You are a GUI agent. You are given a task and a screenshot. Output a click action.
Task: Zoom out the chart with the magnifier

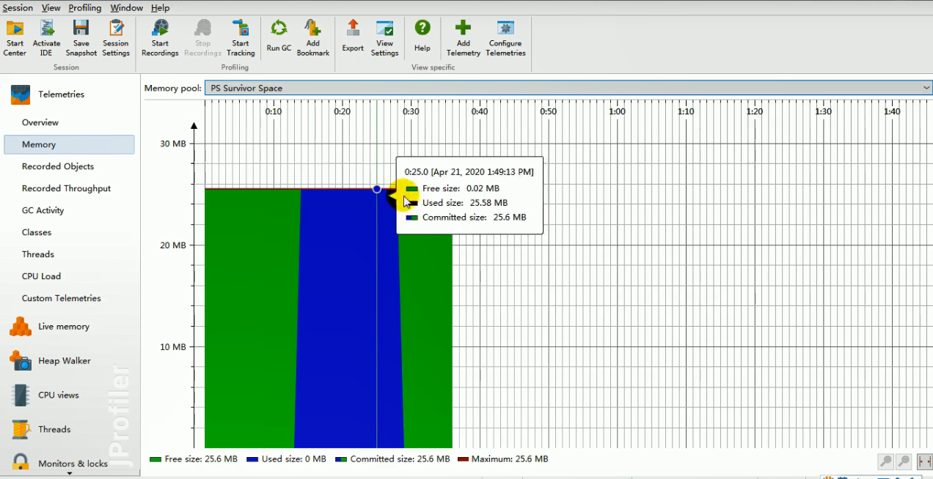903,461
